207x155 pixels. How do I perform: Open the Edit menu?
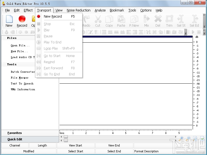pyautogui.click(x=17, y=10)
